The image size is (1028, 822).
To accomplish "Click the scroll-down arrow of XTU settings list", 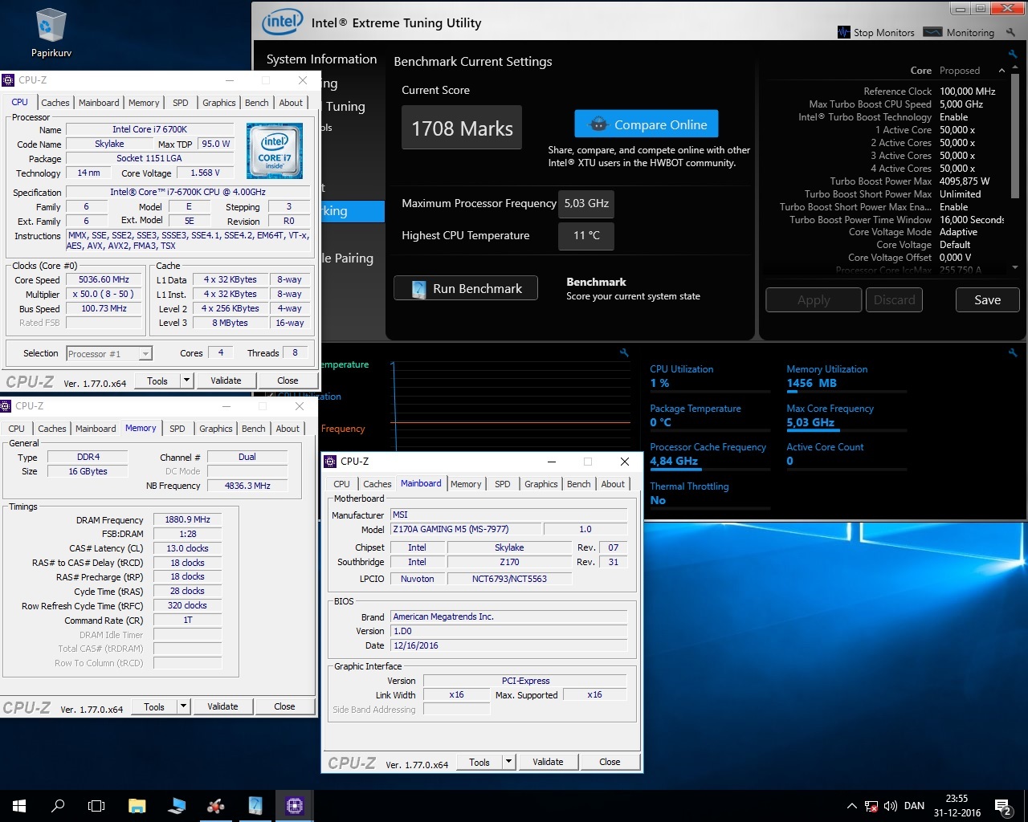I will [x=1015, y=267].
